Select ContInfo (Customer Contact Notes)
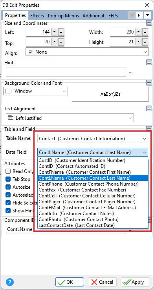The height and width of the screenshot is (290, 154). pos(93,214)
